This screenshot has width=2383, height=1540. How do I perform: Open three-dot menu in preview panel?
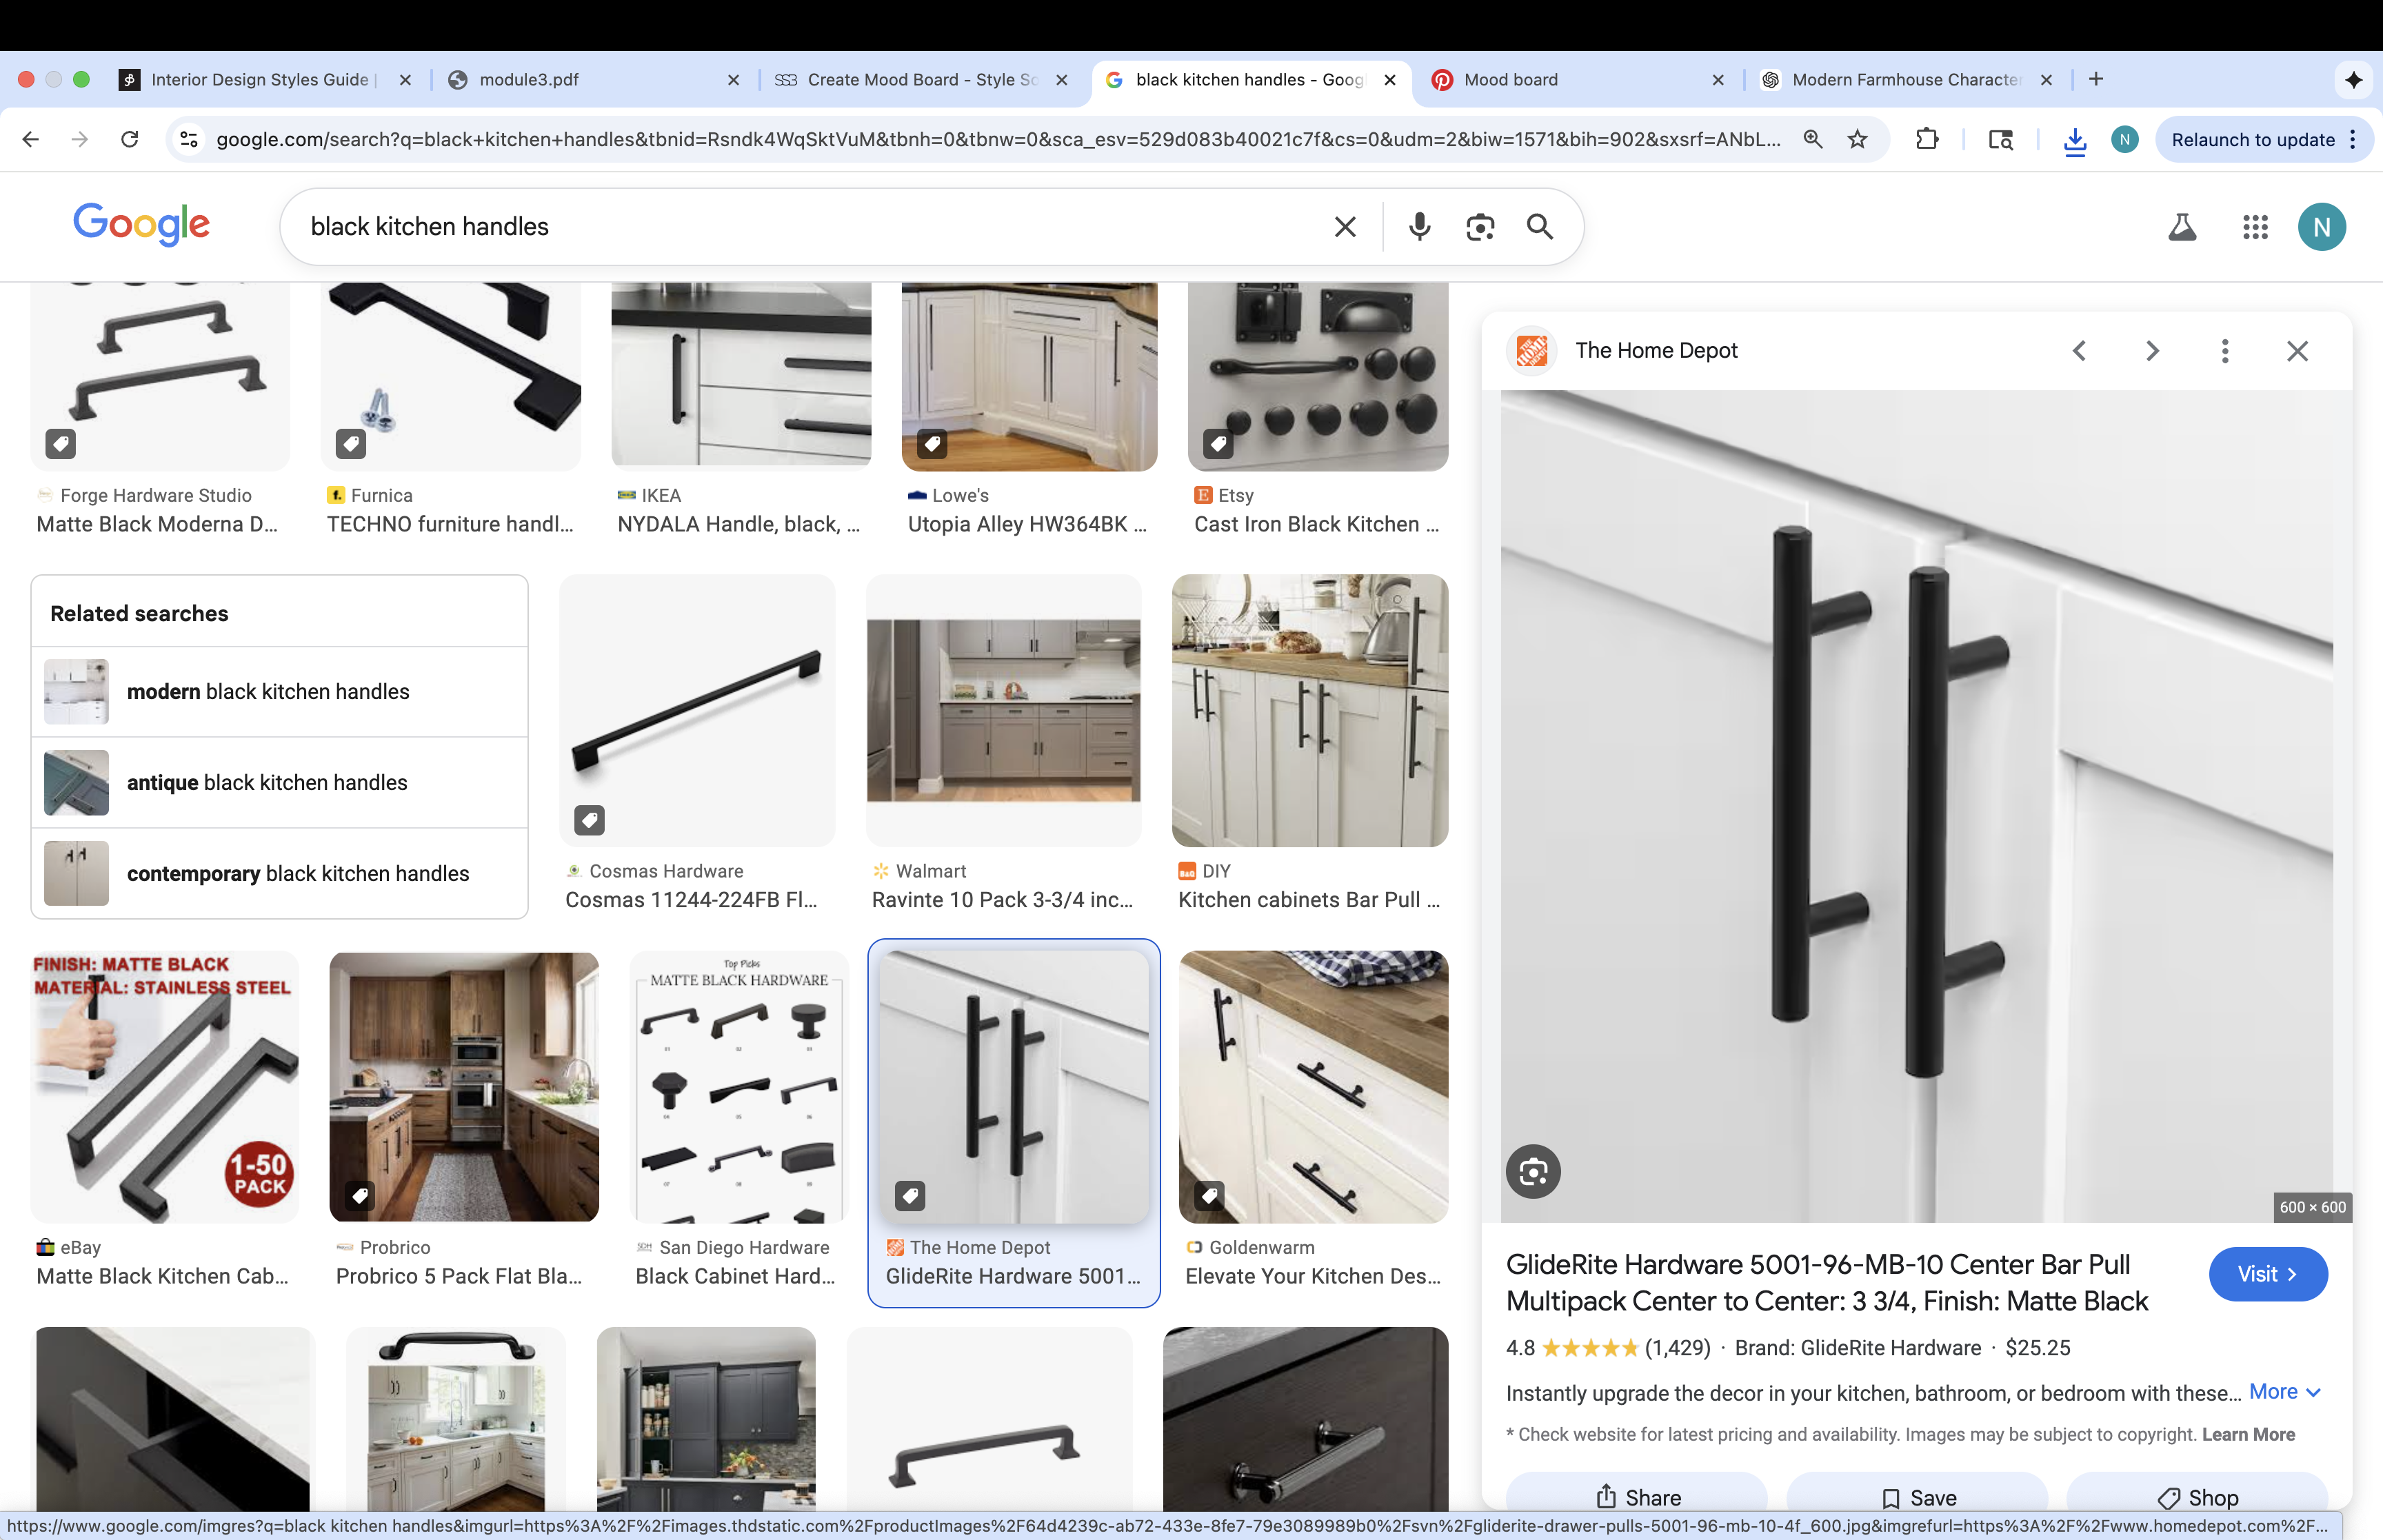point(2225,351)
